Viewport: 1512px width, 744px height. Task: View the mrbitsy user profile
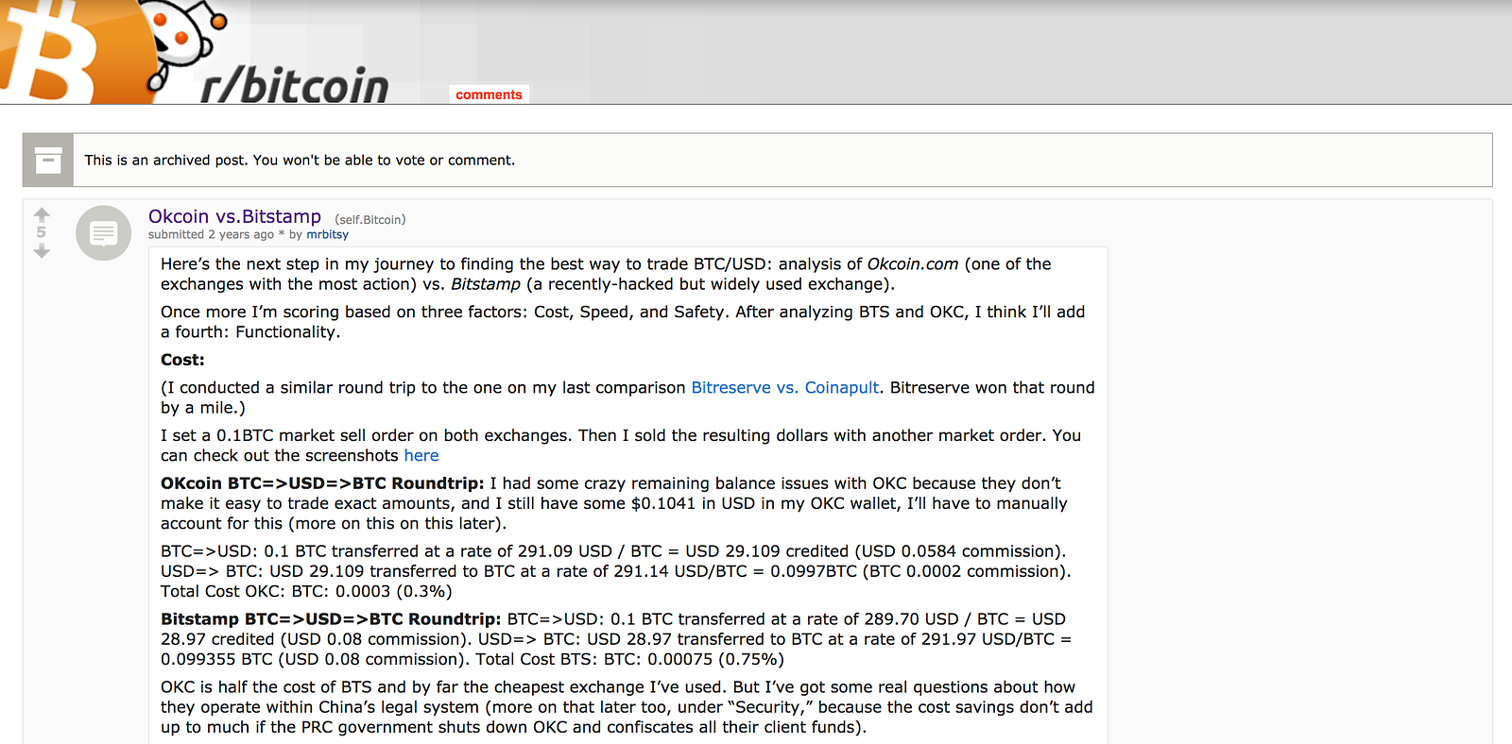[x=327, y=235]
